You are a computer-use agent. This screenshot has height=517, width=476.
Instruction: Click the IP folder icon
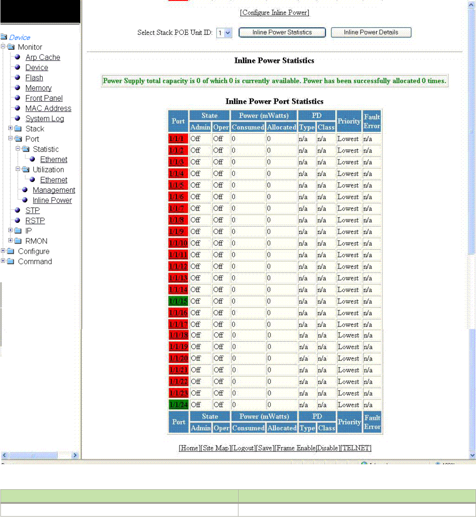[x=18, y=230]
